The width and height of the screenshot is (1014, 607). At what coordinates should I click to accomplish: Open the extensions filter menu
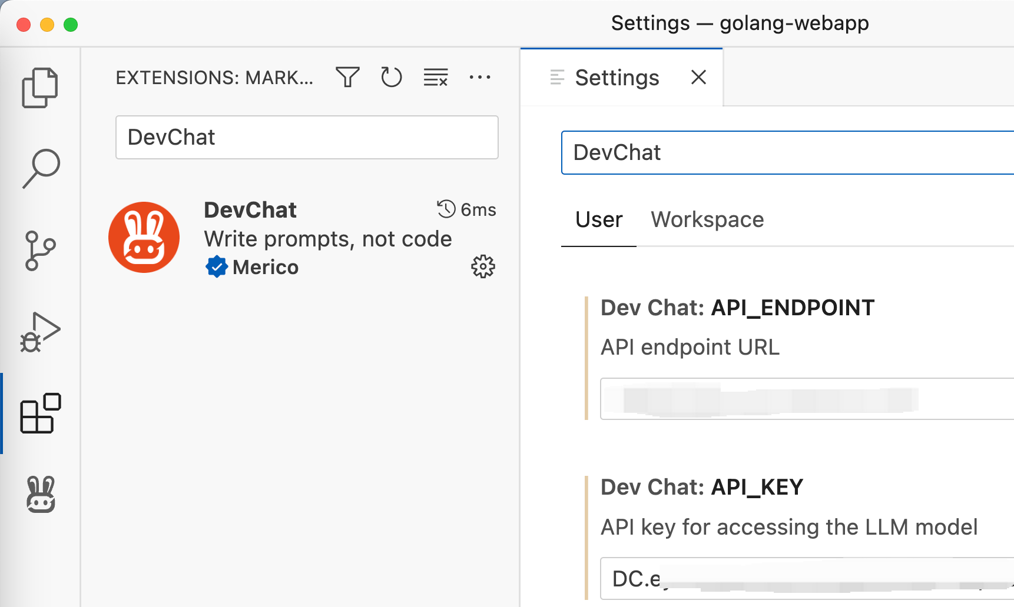pos(347,76)
